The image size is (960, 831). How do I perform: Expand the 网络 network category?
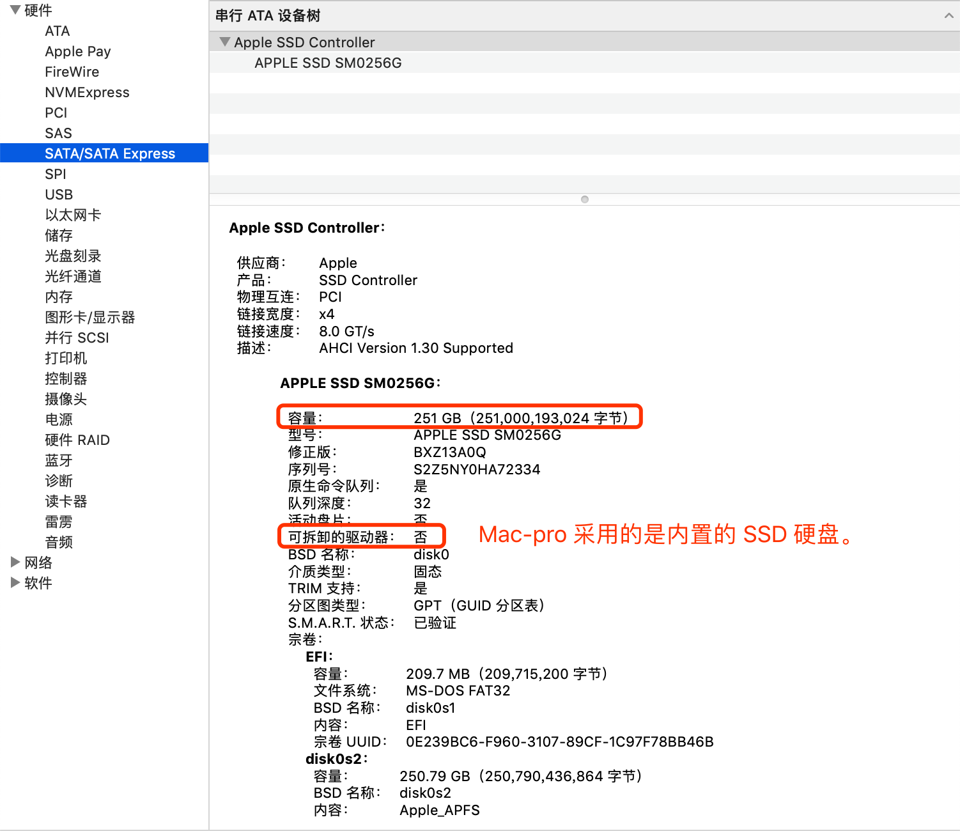pyautogui.click(x=15, y=562)
